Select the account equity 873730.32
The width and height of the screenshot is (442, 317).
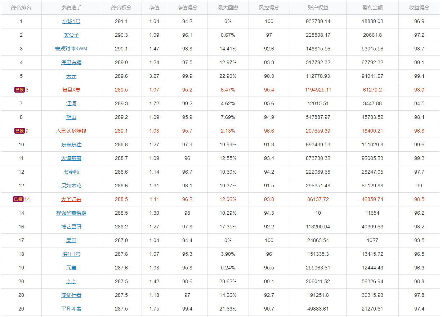[318, 158]
